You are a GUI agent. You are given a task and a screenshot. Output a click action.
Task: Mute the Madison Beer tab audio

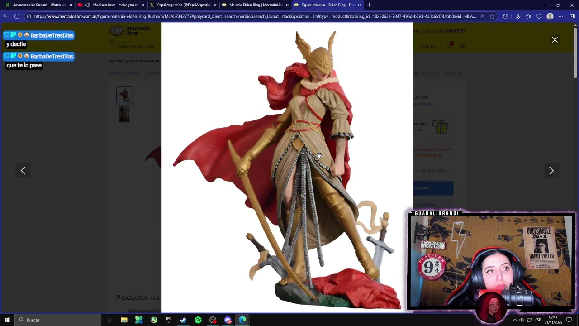pos(87,5)
